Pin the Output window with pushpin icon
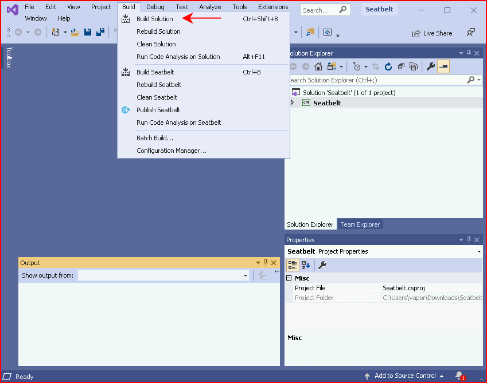The image size is (487, 383). click(x=266, y=263)
